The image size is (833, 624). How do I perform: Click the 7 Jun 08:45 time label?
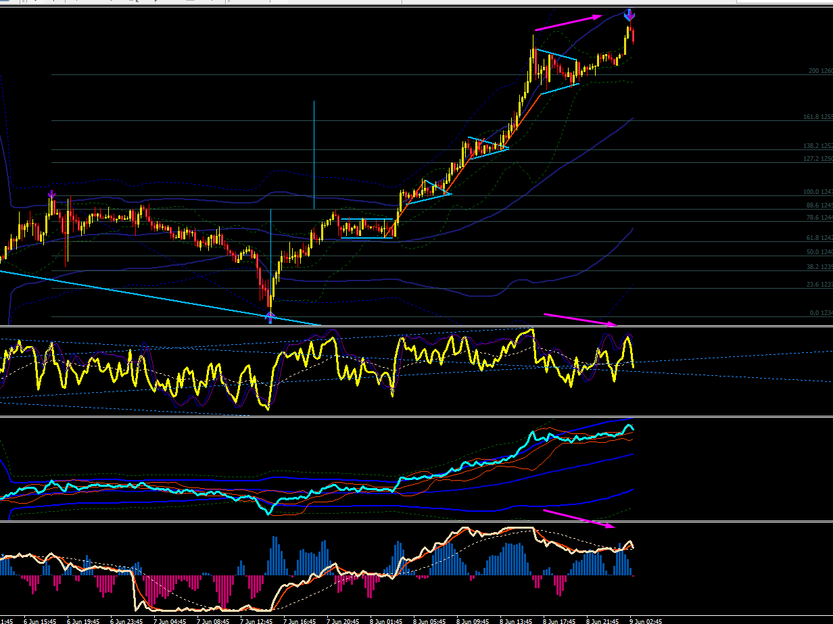pos(214,620)
